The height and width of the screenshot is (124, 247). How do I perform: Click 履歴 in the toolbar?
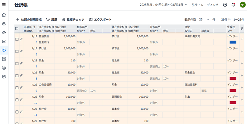[52, 19]
